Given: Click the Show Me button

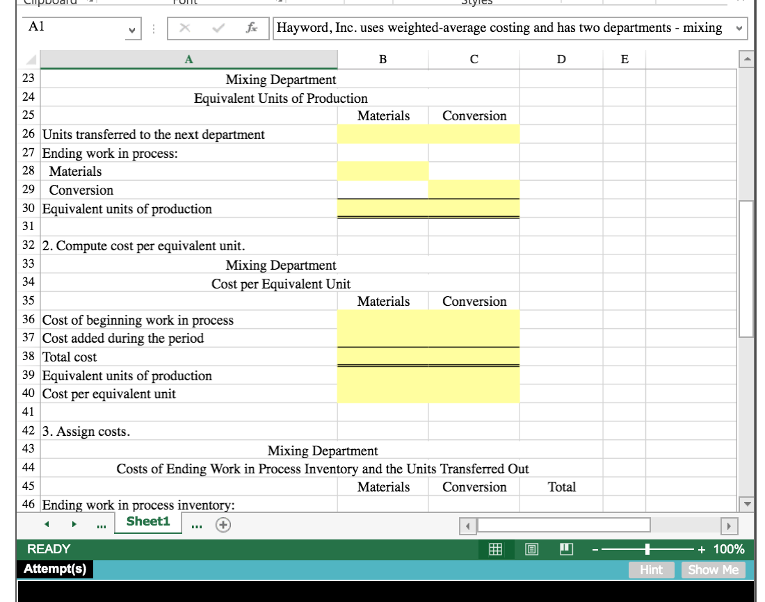Looking at the screenshot, I should tap(713, 570).
